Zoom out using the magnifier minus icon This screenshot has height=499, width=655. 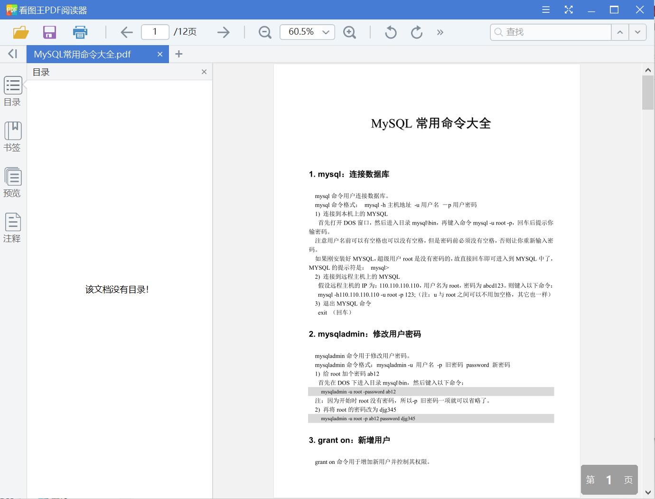264,32
